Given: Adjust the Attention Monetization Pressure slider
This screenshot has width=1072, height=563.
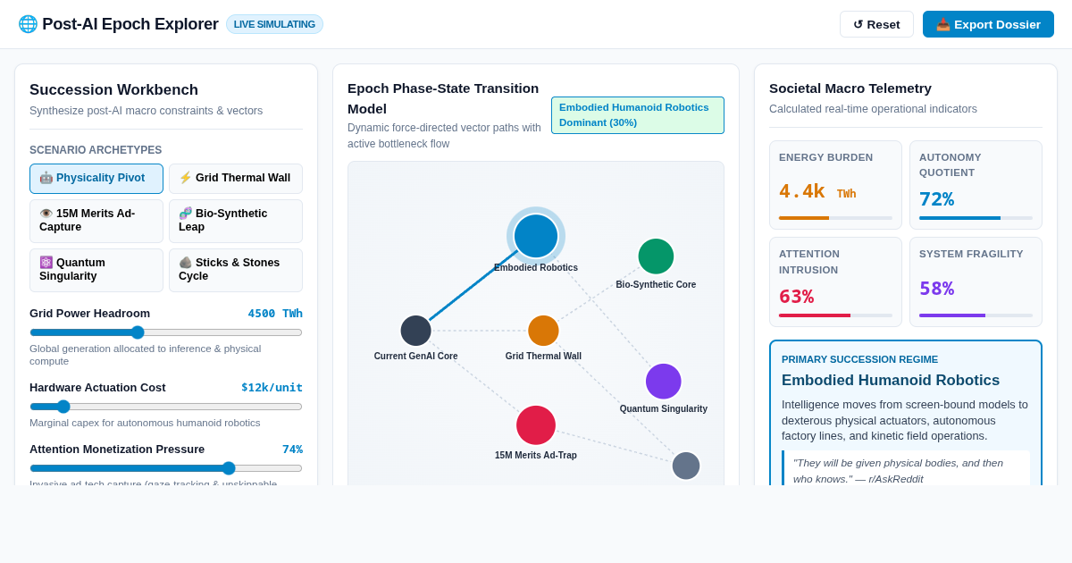Looking at the screenshot, I should (166, 468).
